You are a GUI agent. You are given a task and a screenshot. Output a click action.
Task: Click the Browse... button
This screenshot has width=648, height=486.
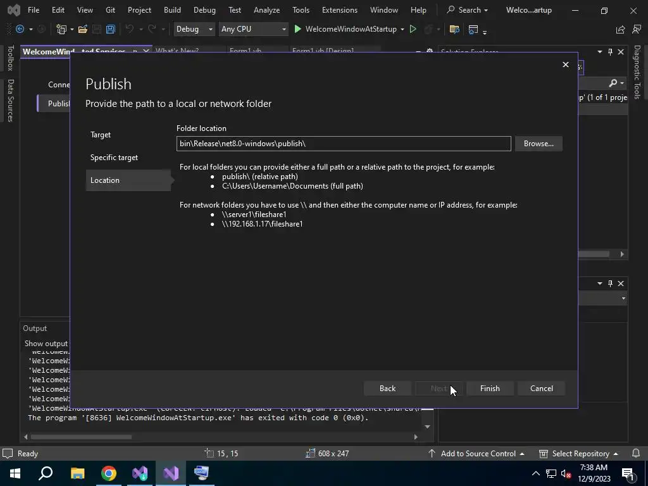coord(539,144)
